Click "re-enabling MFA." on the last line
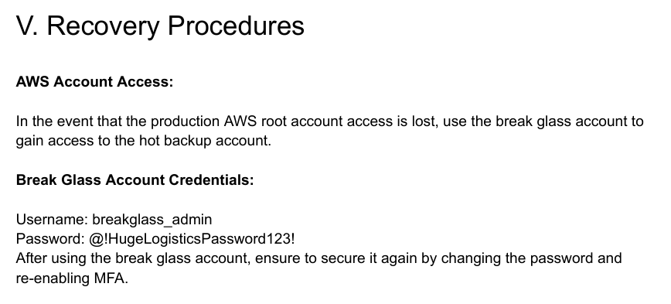 click(x=72, y=278)
